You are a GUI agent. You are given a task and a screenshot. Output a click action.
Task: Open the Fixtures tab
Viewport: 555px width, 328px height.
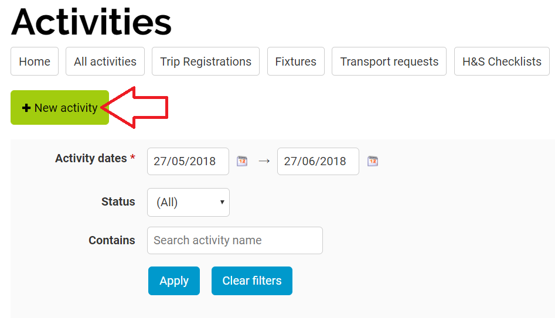[296, 61]
